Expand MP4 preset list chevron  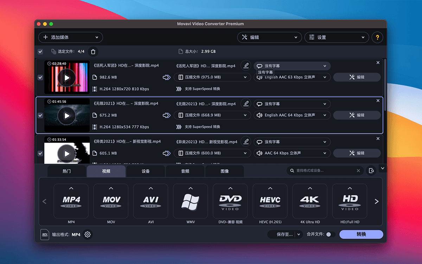(x=71, y=188)
